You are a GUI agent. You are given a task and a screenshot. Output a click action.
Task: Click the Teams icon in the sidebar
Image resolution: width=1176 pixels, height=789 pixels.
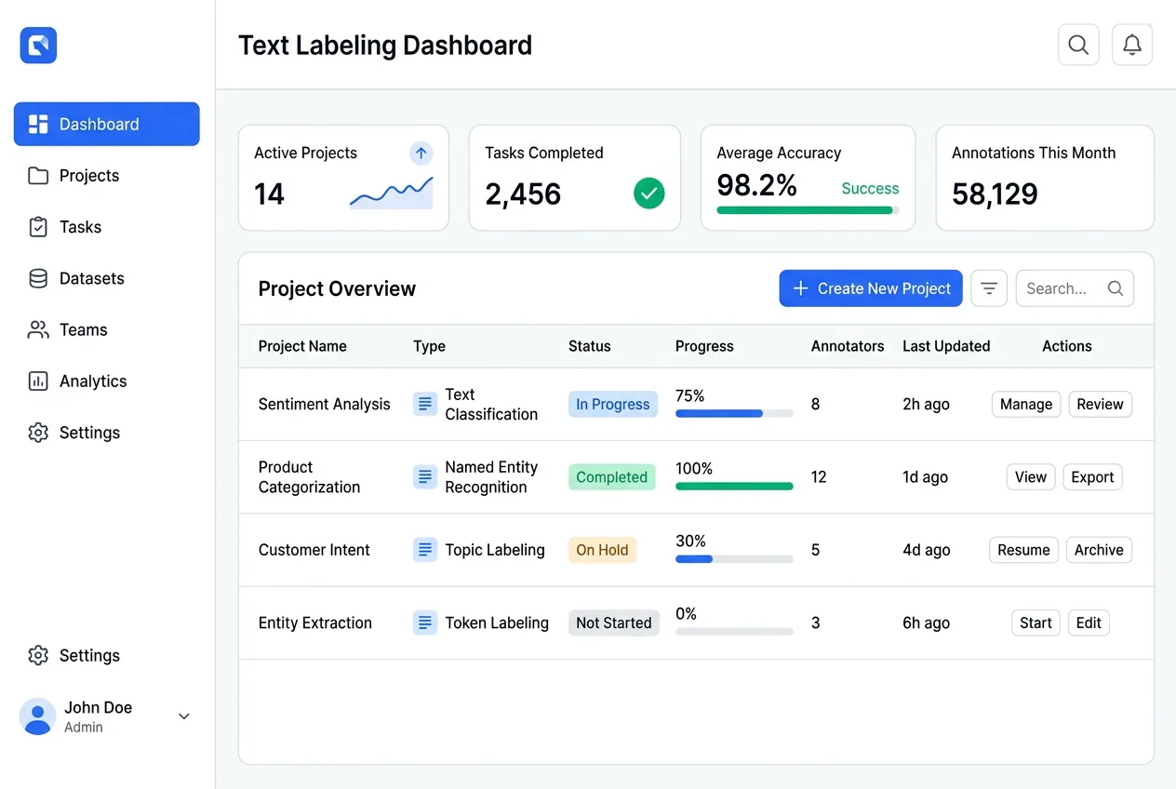[x=38, y=329]
